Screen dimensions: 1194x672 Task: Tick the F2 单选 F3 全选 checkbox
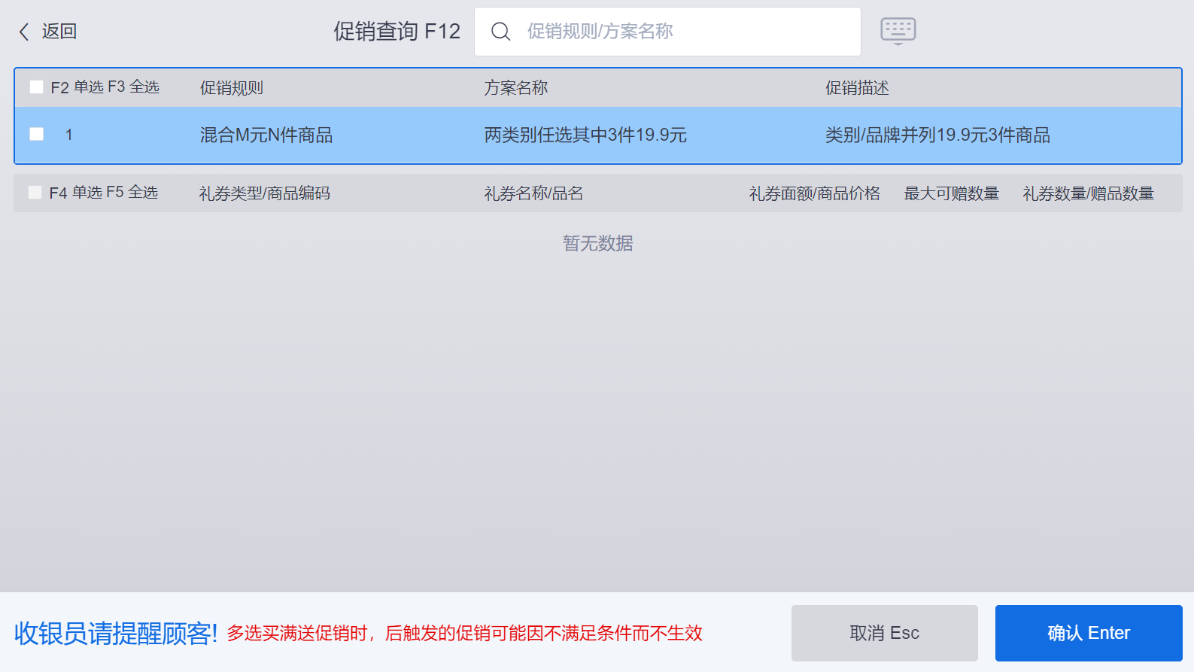click(36, 87)
